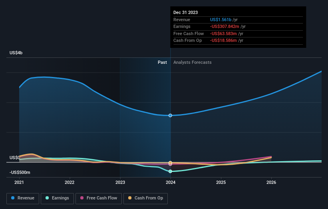This screenshot has width=328, height=209.
Task: Click the 2025 x-axis label
Action: tap(221, 182)
